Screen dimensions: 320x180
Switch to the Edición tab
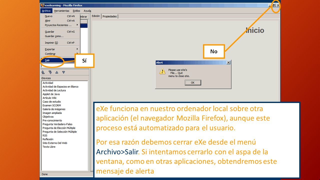click(x=96, y=16)
